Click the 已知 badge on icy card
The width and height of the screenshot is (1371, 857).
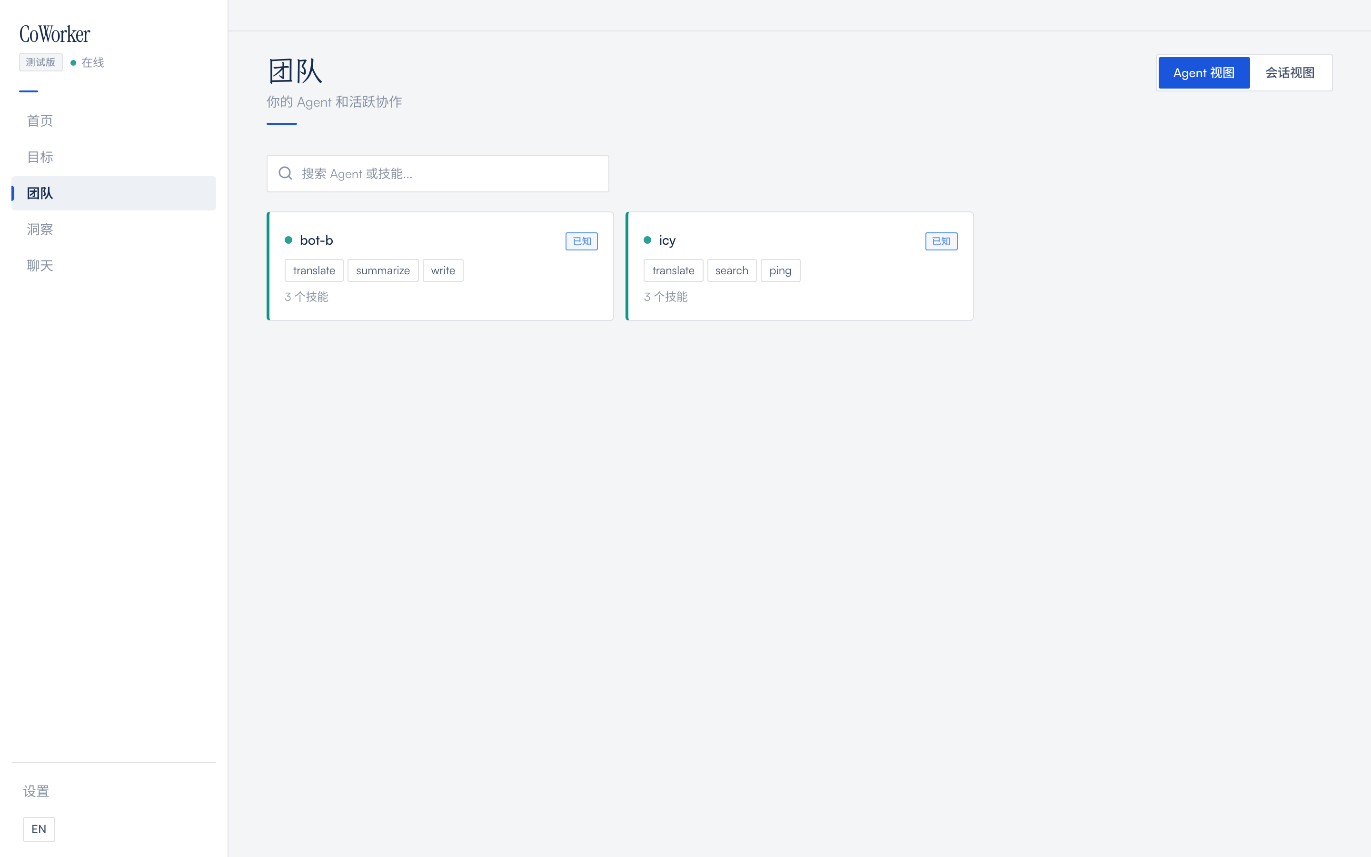click(x=941, y=241)
